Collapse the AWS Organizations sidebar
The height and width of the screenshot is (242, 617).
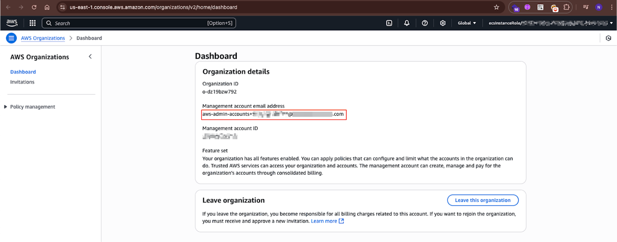tap(90, 57)
